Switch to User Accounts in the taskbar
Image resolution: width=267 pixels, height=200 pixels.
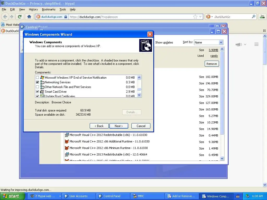(78, 196)
